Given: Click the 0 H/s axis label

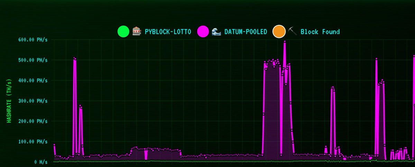Looking at the screenshot, I should tap(40, 162).
